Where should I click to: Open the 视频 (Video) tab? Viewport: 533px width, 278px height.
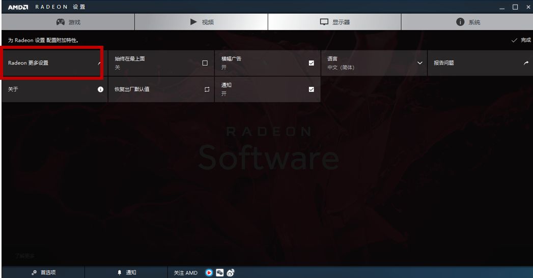[x=201, y=22]
